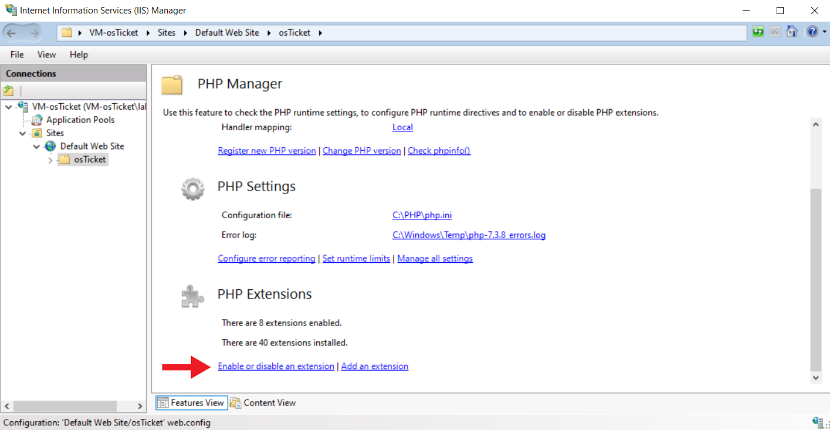Click the Add an extension link
This screenshot has width=830, height=430.
[375, 367]
